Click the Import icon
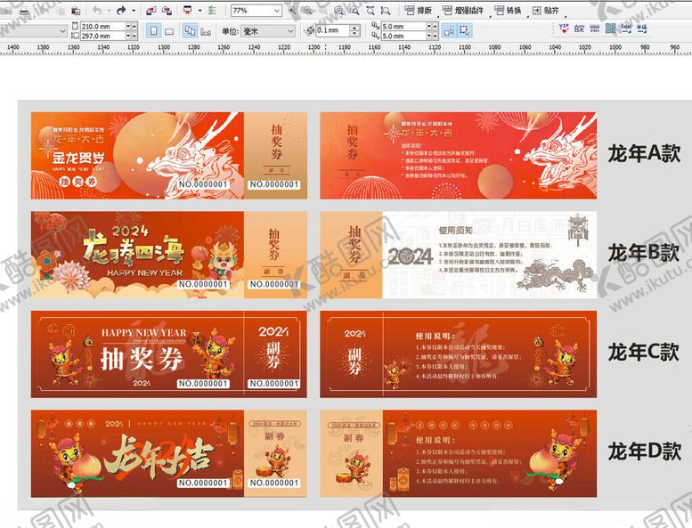 (x=149, y=11)
